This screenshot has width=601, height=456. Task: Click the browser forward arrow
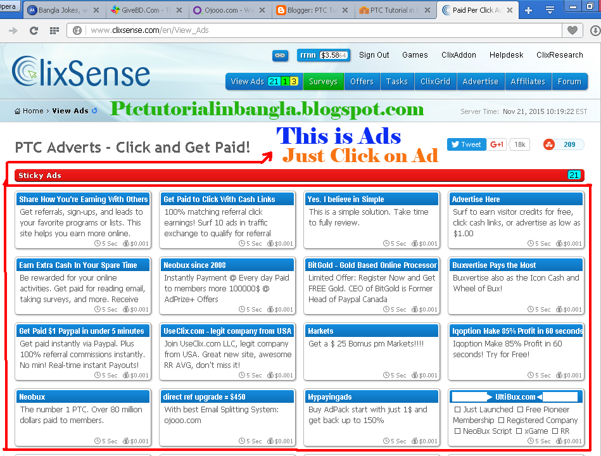coord(13,30)
